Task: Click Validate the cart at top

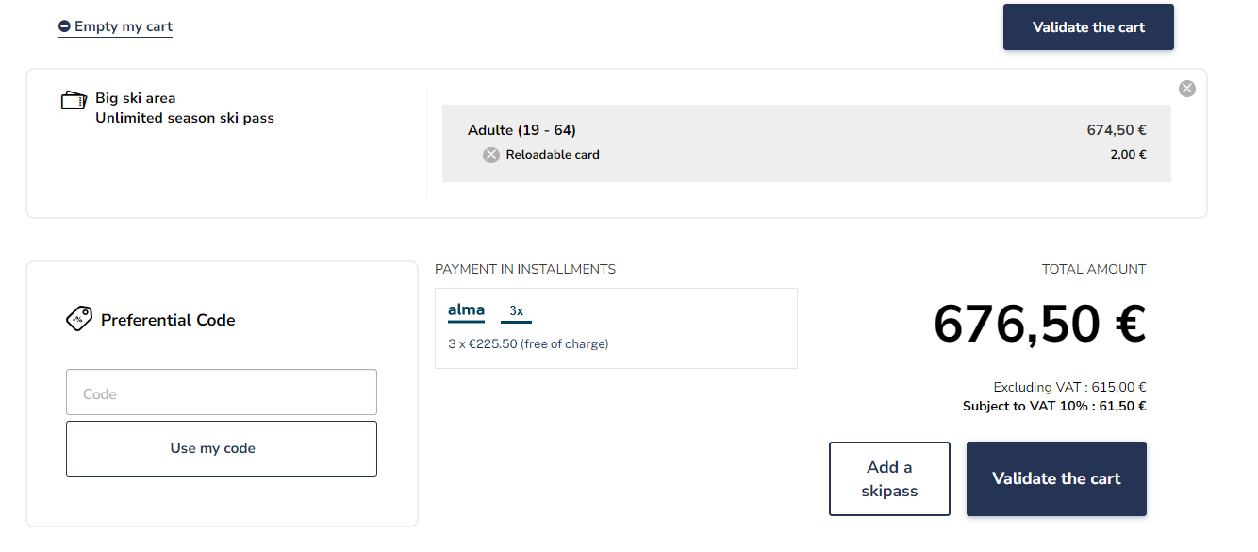Action: click(x=1088, y=26)
